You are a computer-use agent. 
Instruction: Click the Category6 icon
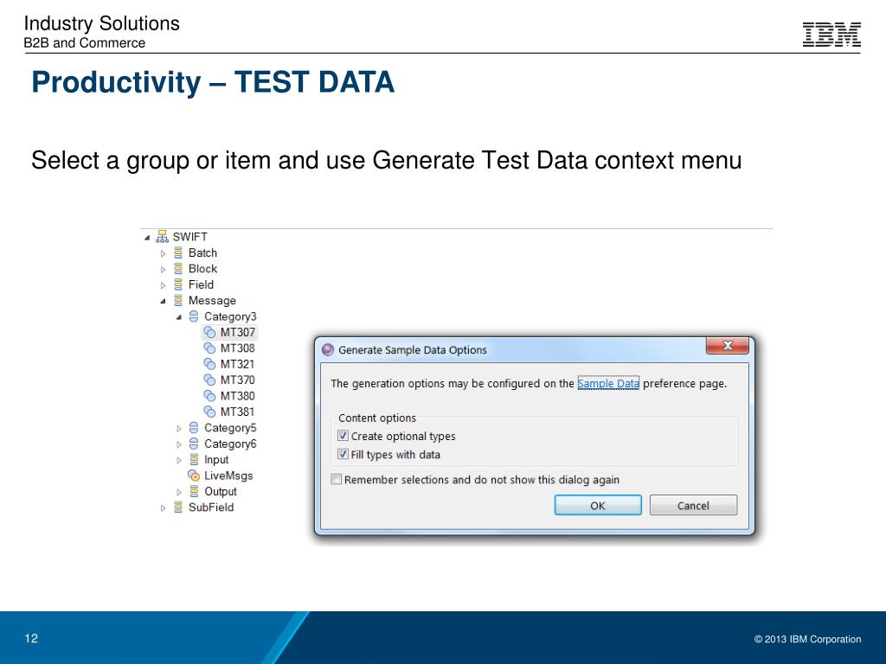(194, 444)
